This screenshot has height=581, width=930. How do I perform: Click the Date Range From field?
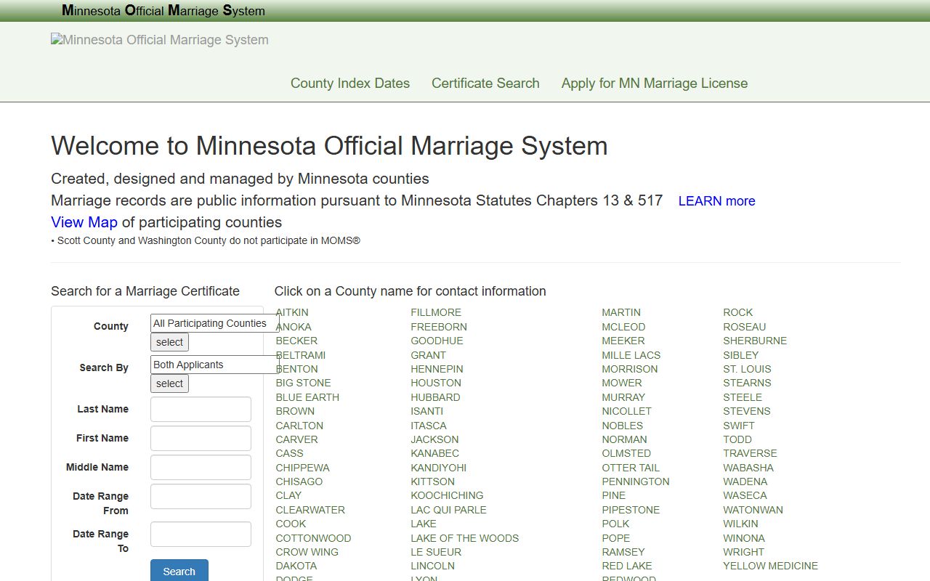(x=201, y=496)
